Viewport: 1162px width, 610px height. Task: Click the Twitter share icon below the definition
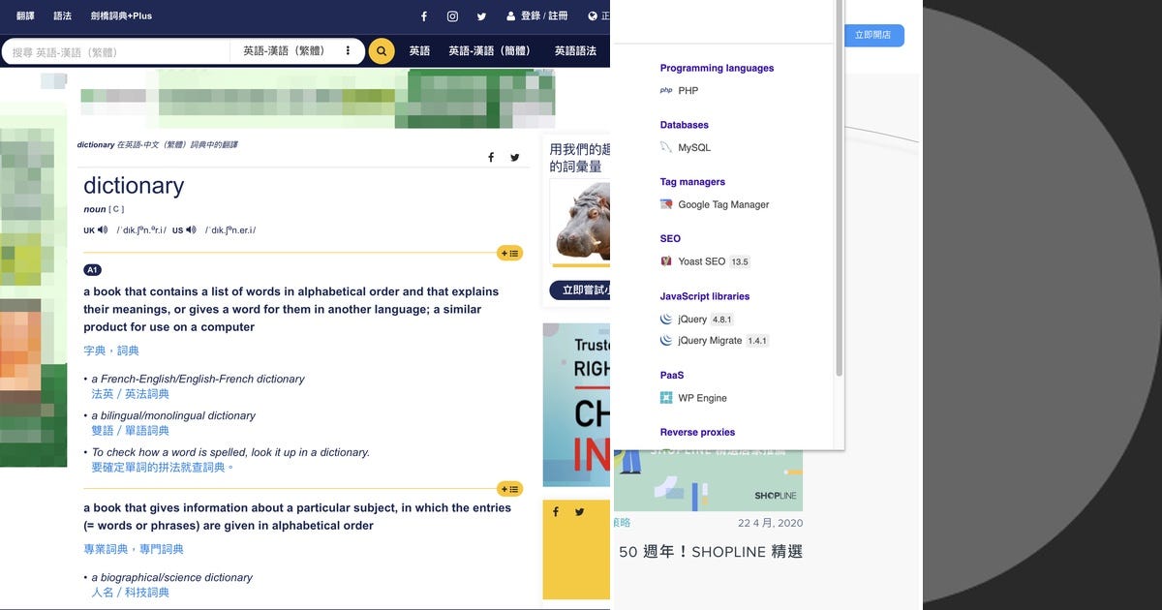[579, 511]
